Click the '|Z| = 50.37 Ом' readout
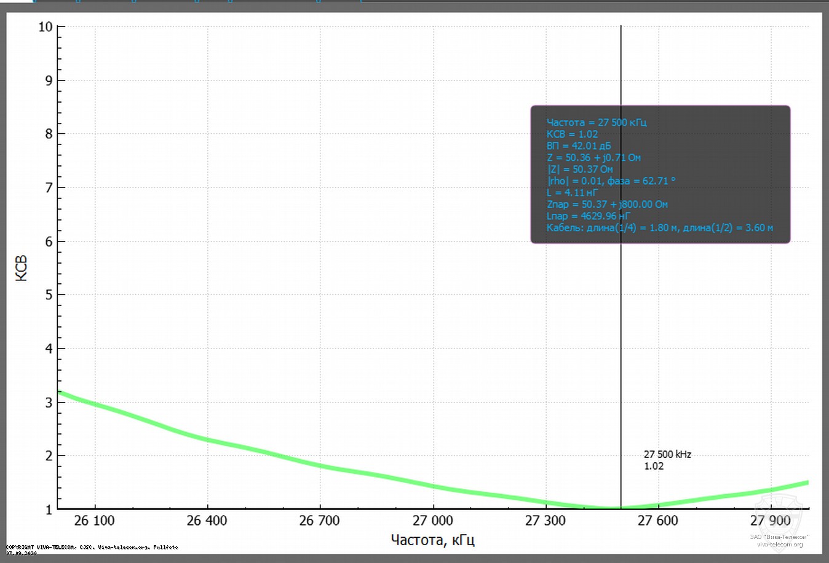 point(580,169)
